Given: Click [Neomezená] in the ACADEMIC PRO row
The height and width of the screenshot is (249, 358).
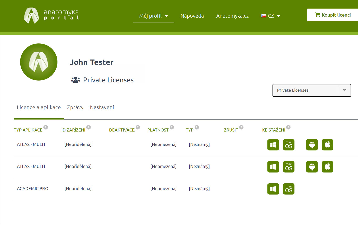Looking at the screenshot, I should click(x=163, y=189).
